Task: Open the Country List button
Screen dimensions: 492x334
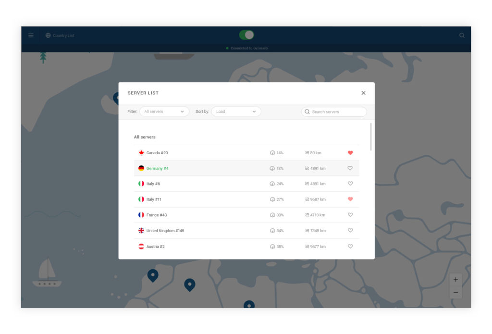Action: (x=60, y=36)
